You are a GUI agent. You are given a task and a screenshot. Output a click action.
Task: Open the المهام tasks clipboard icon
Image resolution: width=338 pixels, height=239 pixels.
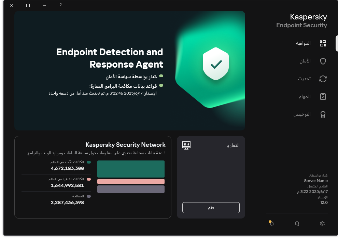click(323, 96)
